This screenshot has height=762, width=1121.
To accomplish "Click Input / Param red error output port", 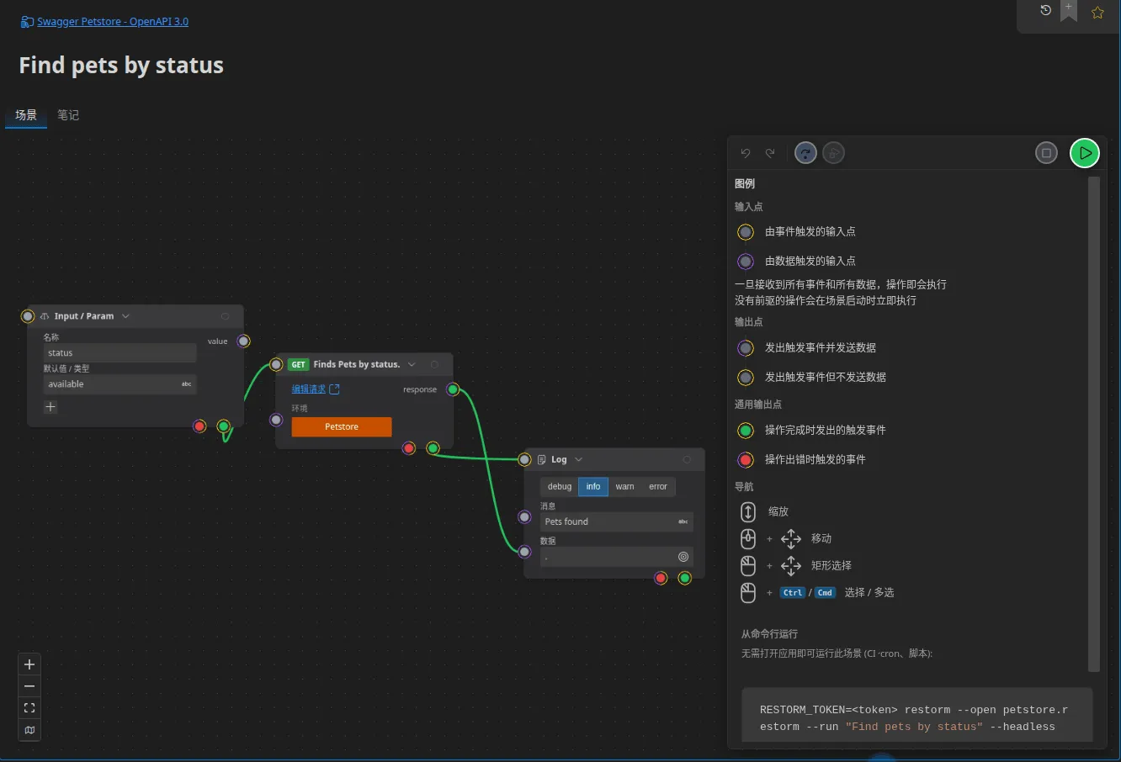I will pos(199,426).
